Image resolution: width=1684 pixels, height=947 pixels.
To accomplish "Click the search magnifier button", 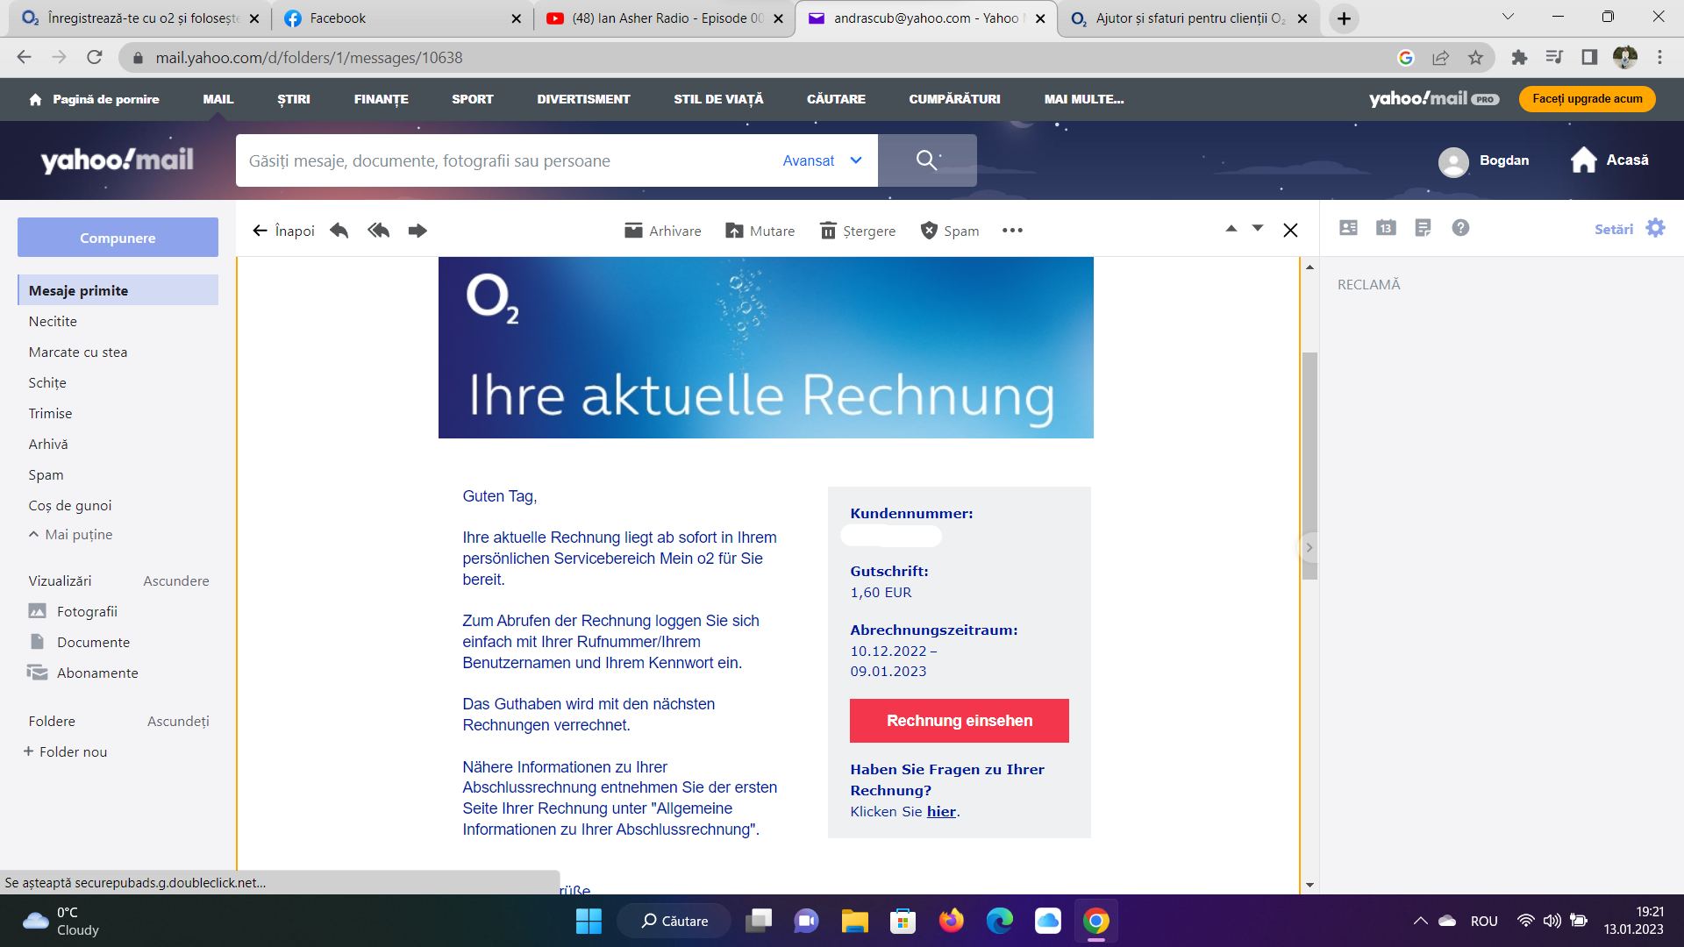I will pos(927,160).
